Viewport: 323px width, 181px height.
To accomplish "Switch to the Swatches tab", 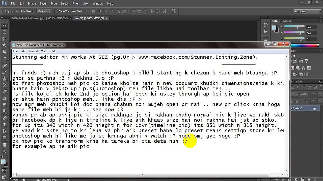I will coord(287,21).
